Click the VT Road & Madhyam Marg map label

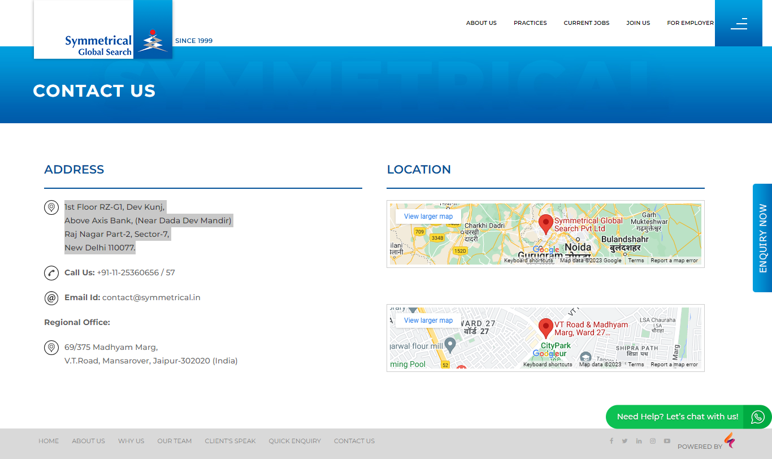click(x=591, y=329)
